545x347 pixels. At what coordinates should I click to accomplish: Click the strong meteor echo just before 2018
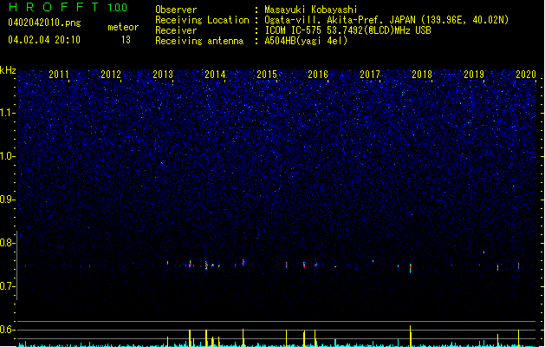pyautogui.click(x=411, y=268)
